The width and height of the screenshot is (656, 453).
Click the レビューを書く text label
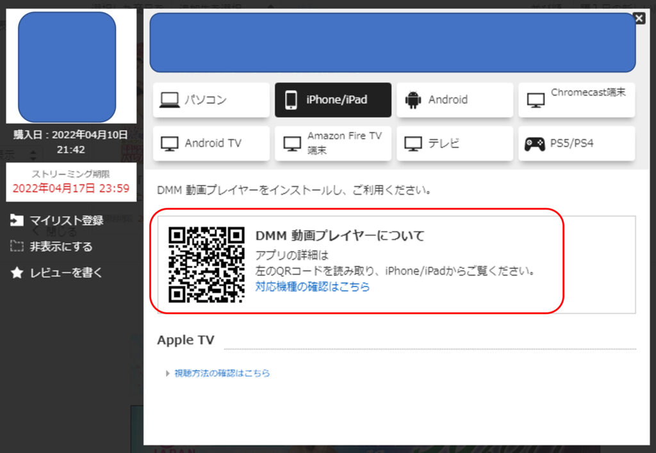[x=66, y=273]
